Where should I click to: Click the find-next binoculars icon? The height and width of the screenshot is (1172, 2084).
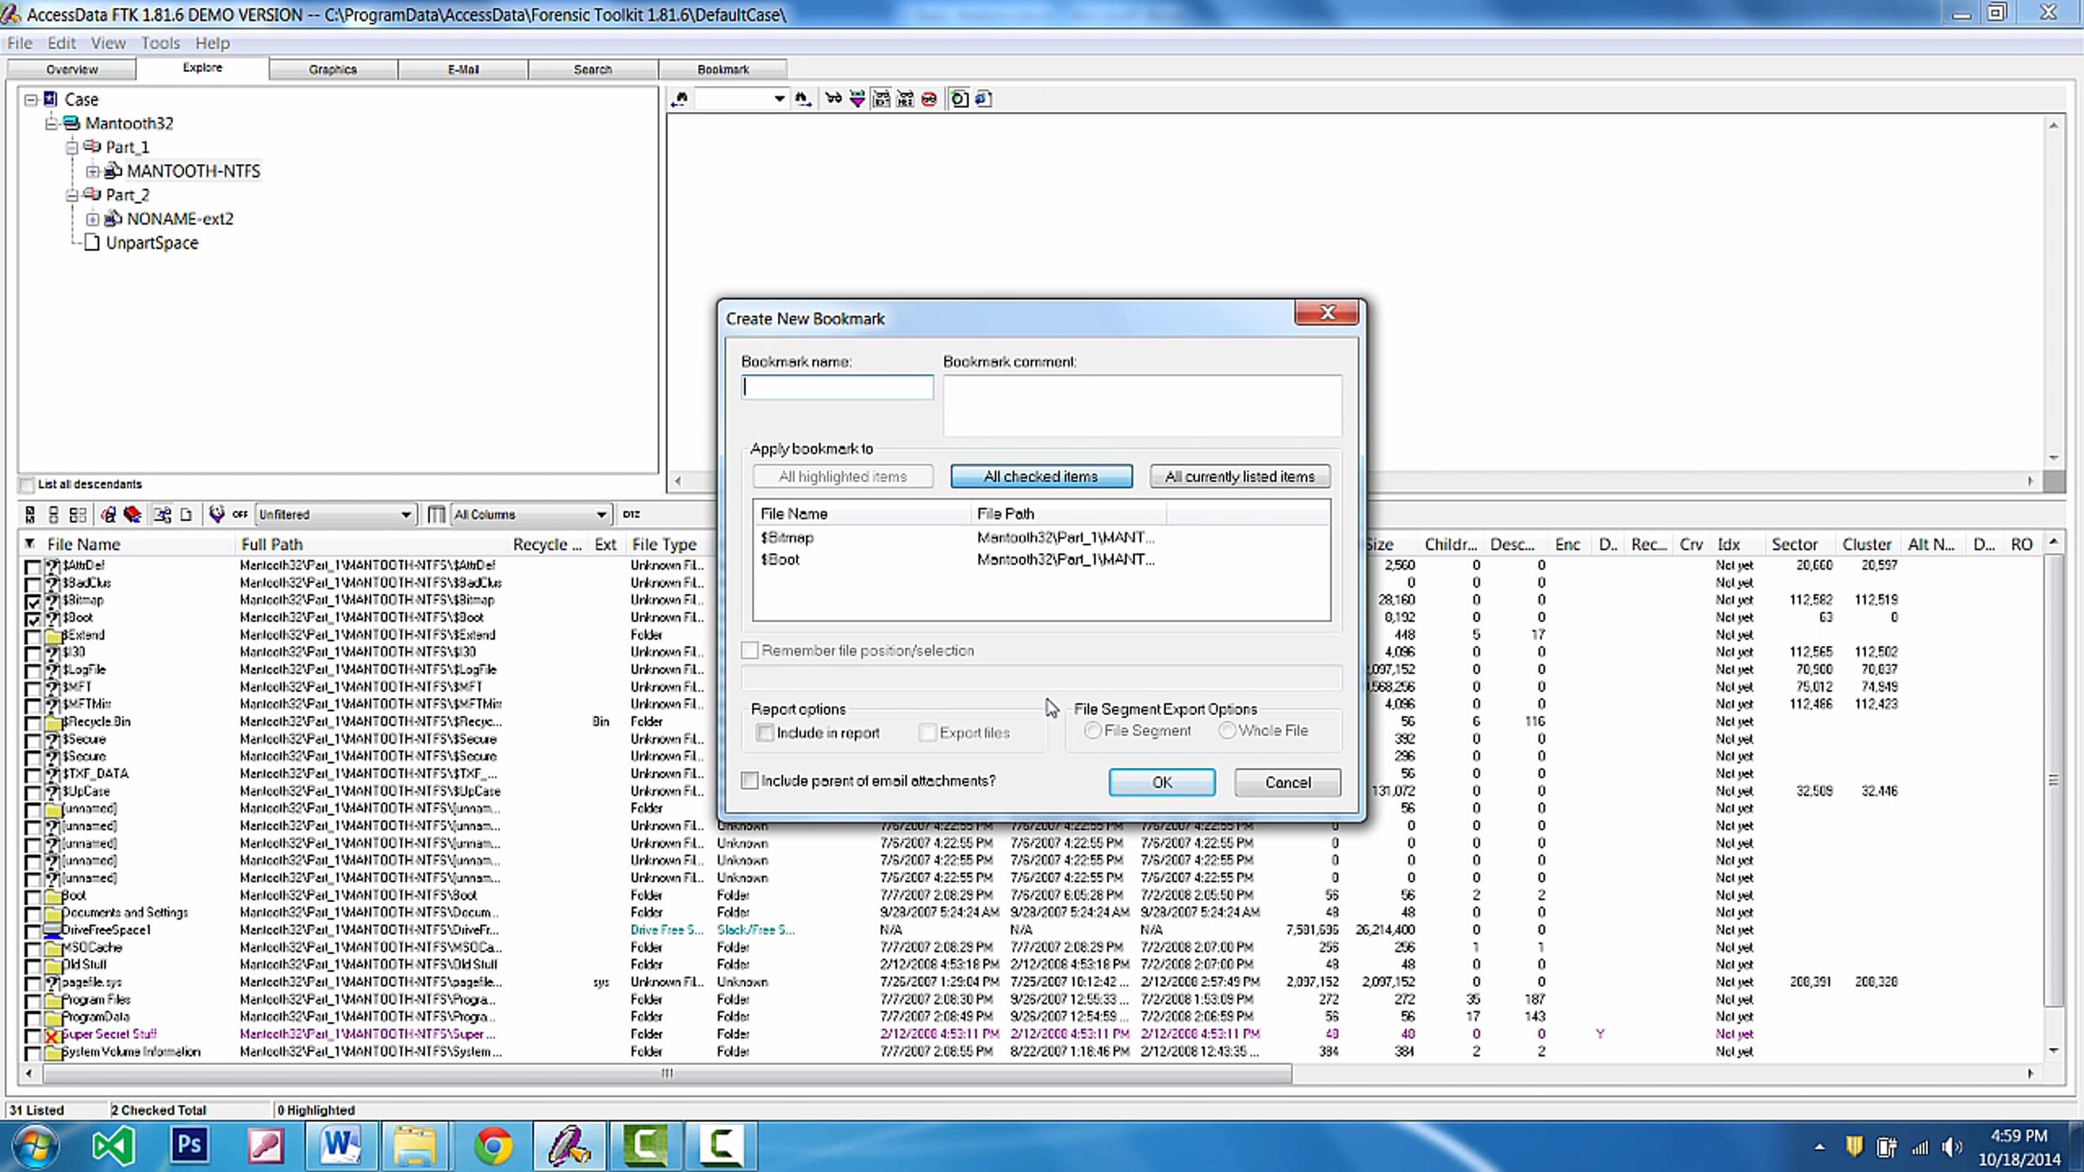(x=803, y=99)
